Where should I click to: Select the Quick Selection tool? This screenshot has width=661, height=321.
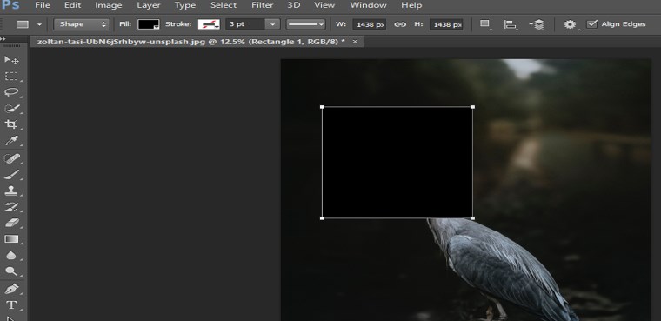tap(11, 109)
